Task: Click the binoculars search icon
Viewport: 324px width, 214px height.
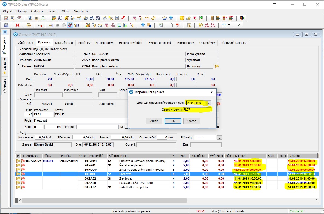Action: (x=92, y=18)
